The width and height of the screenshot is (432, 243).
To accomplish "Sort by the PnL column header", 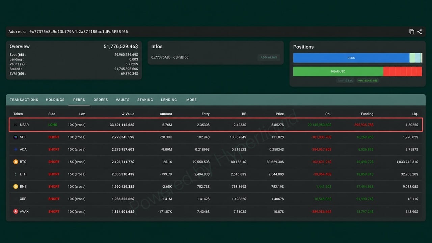I will tap(328, 114).
